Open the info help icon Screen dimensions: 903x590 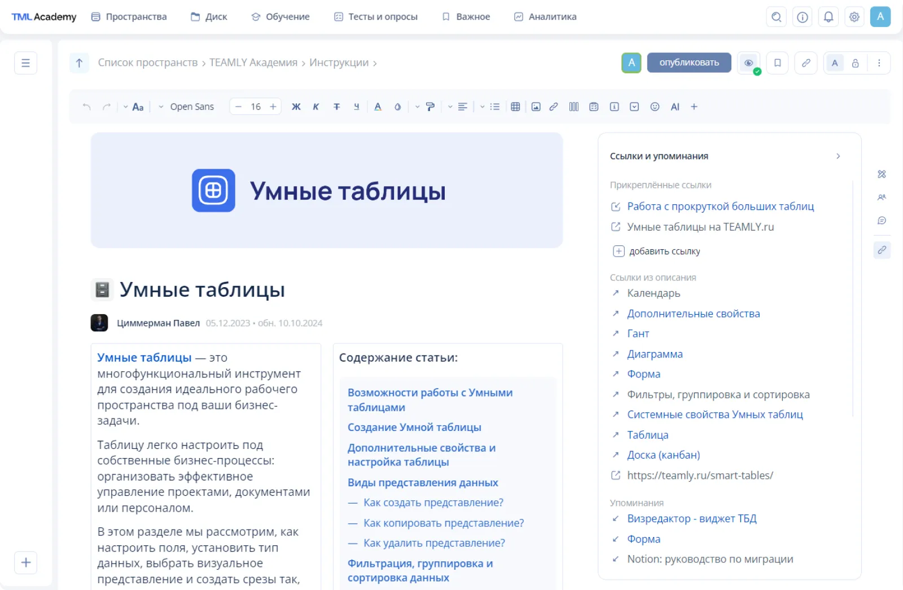803,17
